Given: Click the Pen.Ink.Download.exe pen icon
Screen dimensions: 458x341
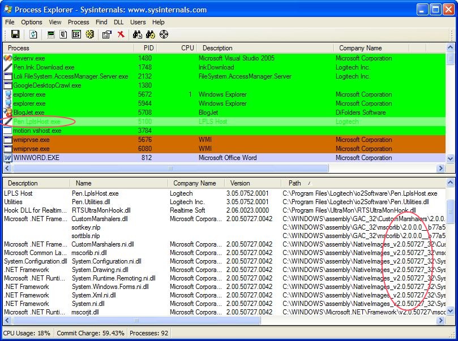Looking at the screenshot, I should click(8, 67).
